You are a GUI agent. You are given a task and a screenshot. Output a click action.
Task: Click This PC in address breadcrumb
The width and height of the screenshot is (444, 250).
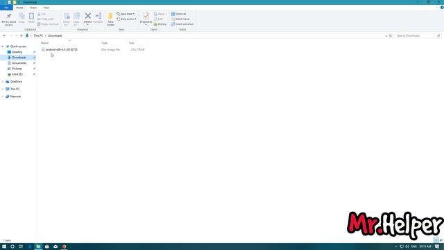tap(38, 35)
